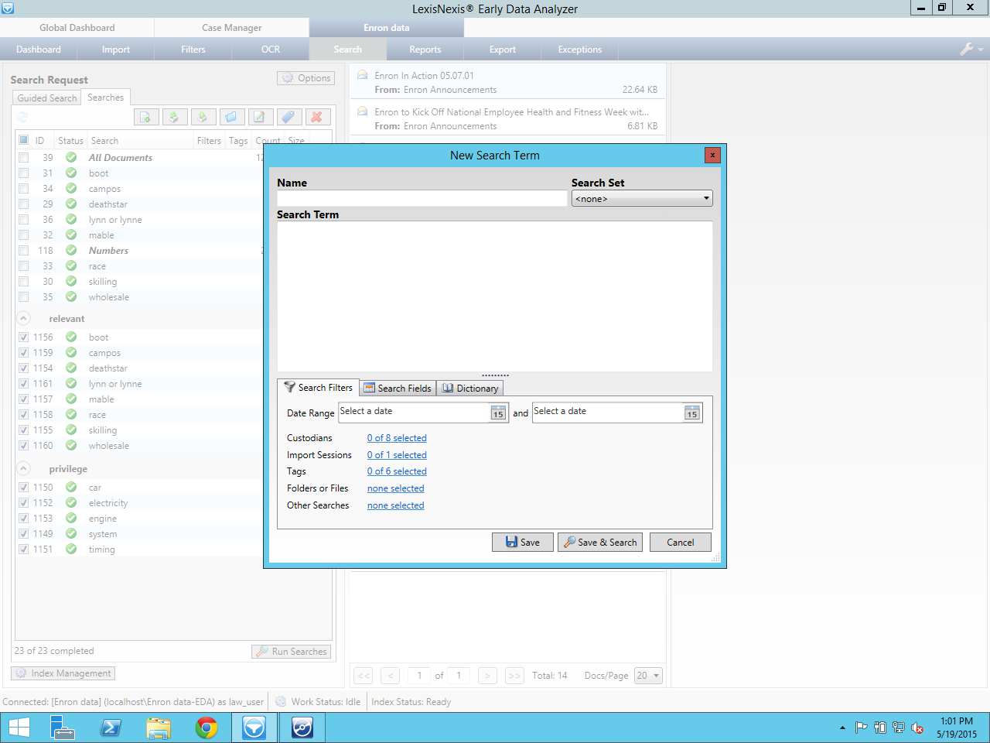Open the Reports tab
The image size is (990, 743).
point(425,50)
